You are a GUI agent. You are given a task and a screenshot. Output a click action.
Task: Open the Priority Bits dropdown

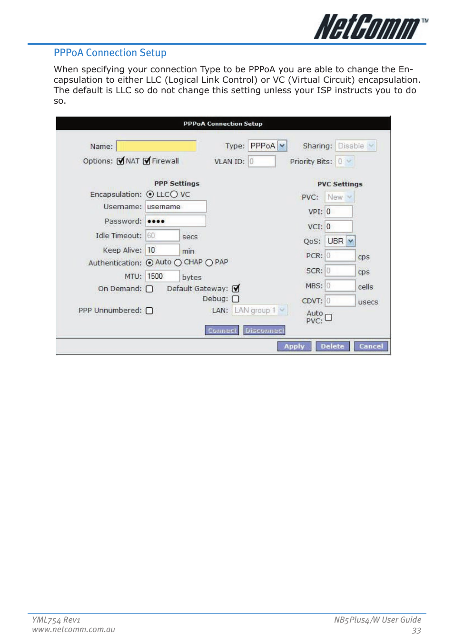pyautogui.click(x=345, y=161)
